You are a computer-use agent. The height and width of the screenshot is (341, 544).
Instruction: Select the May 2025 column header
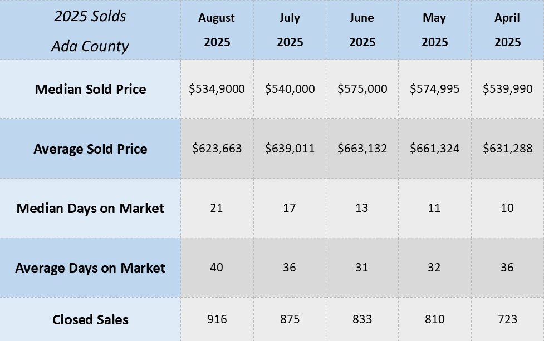pyautogui.click(x=434, y=29)
